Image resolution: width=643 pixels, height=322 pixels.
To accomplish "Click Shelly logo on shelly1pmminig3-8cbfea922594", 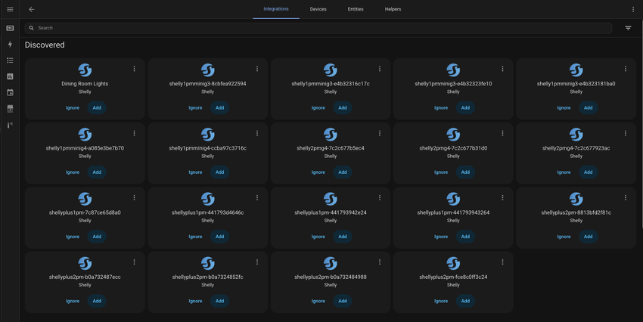I will point(207,70).
